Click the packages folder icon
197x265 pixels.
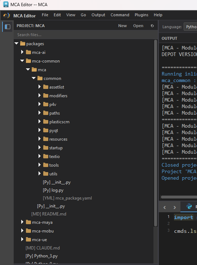[x=23, y=44]
